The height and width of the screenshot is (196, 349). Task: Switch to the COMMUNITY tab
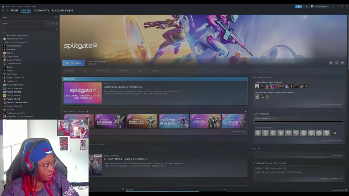pyautogui.click(x=41, y=10)
